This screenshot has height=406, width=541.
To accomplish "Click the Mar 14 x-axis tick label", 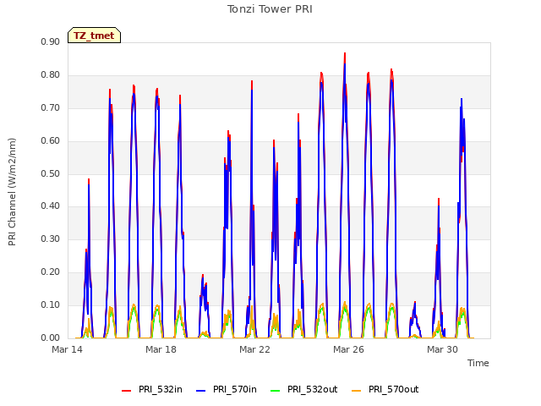I will 68,349.
